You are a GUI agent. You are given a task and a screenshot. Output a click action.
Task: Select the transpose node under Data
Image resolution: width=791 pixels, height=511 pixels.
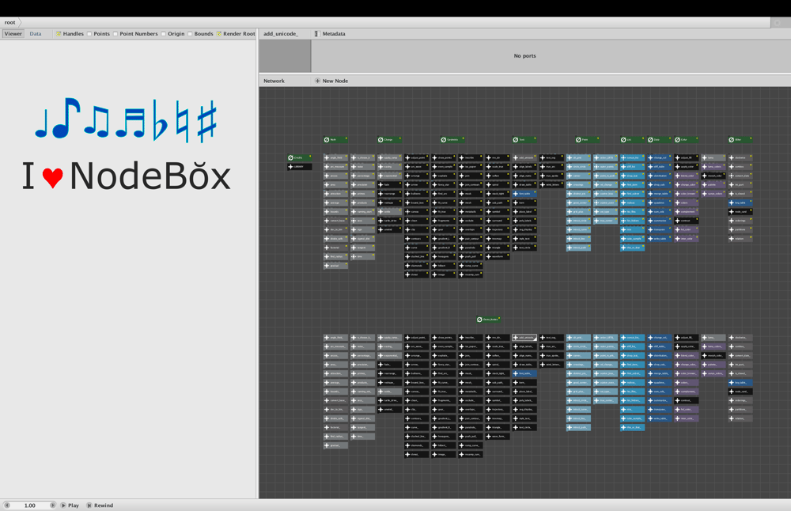tap(660, 229)
